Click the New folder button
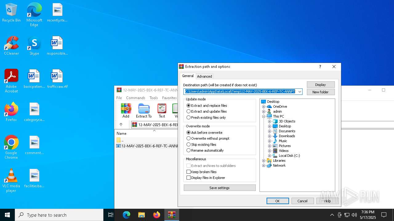 tap(320, 92)
